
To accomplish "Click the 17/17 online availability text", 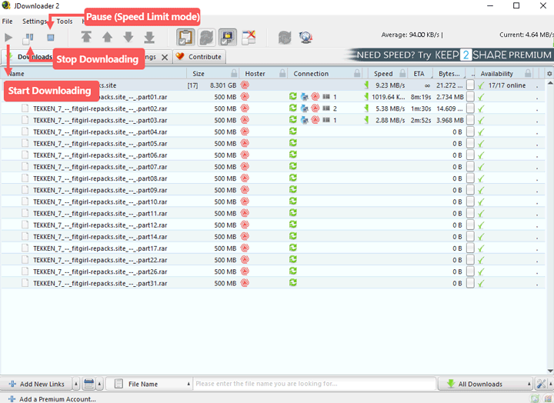I will tap(506, 85).
